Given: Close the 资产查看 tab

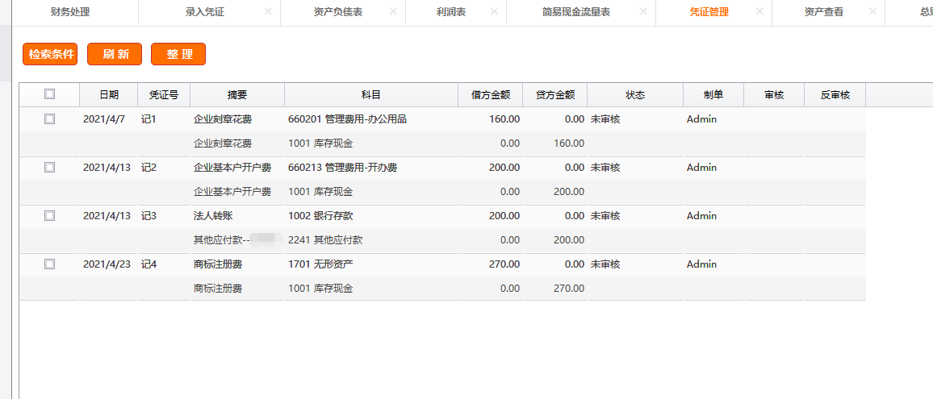Looking at the screenshot, I should 872,12.
